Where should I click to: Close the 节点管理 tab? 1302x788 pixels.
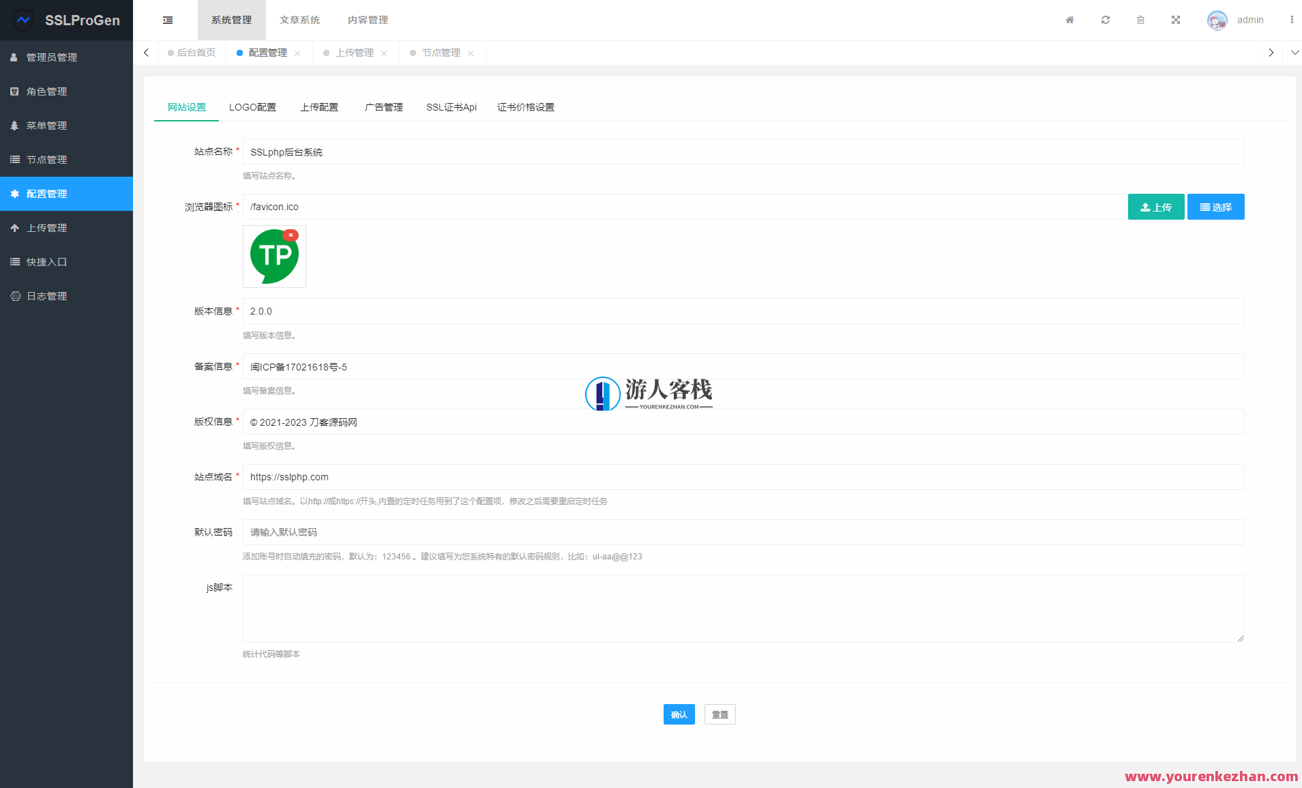471,53
